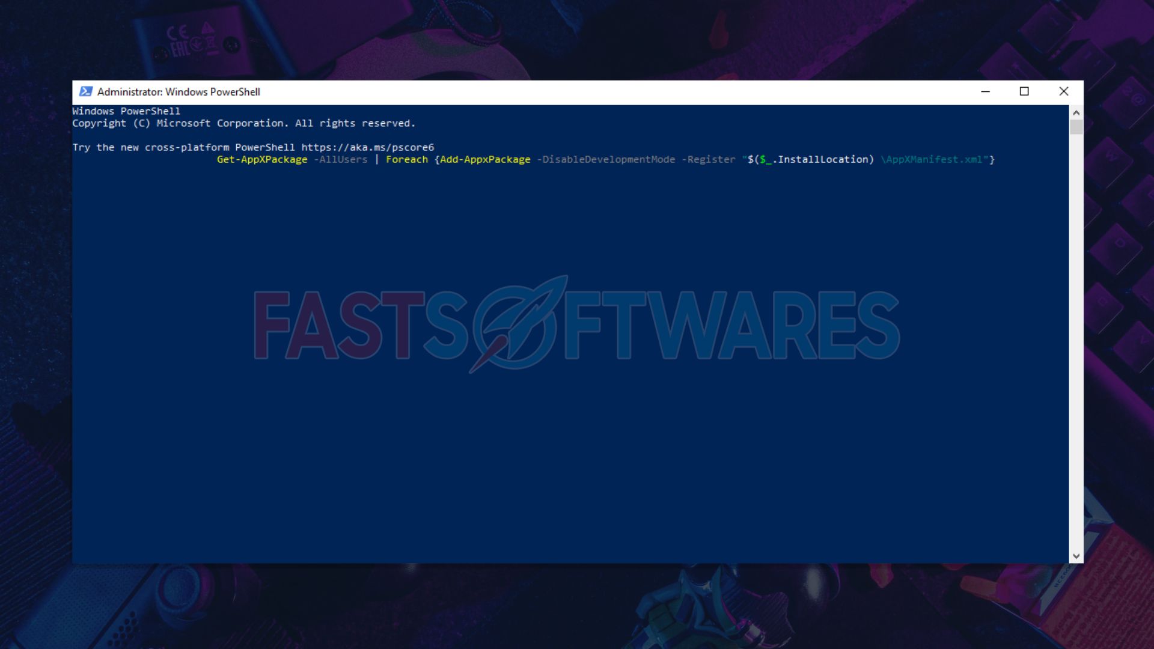
Task: Click the scrollbar up arrow
Action: pyautogui.click(x=1076, y=112)
